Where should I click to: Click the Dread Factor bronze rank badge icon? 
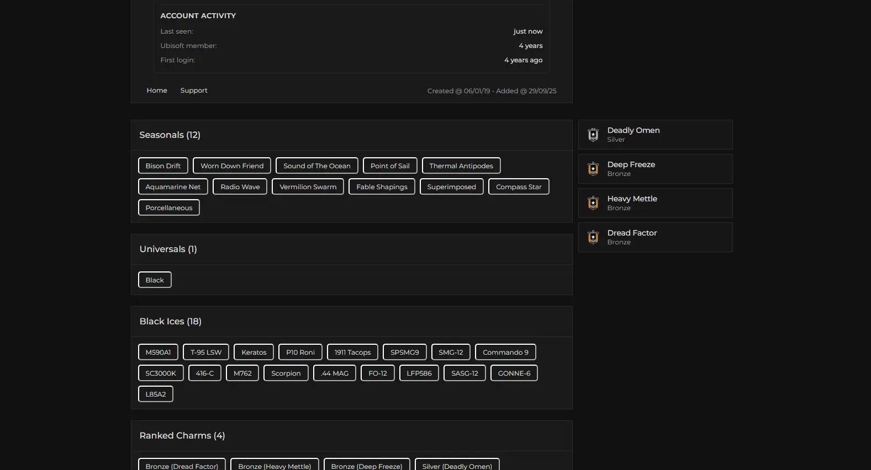click(x=593, y=237)
